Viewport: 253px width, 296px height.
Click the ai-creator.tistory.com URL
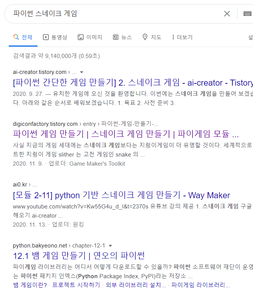point(40,72)
